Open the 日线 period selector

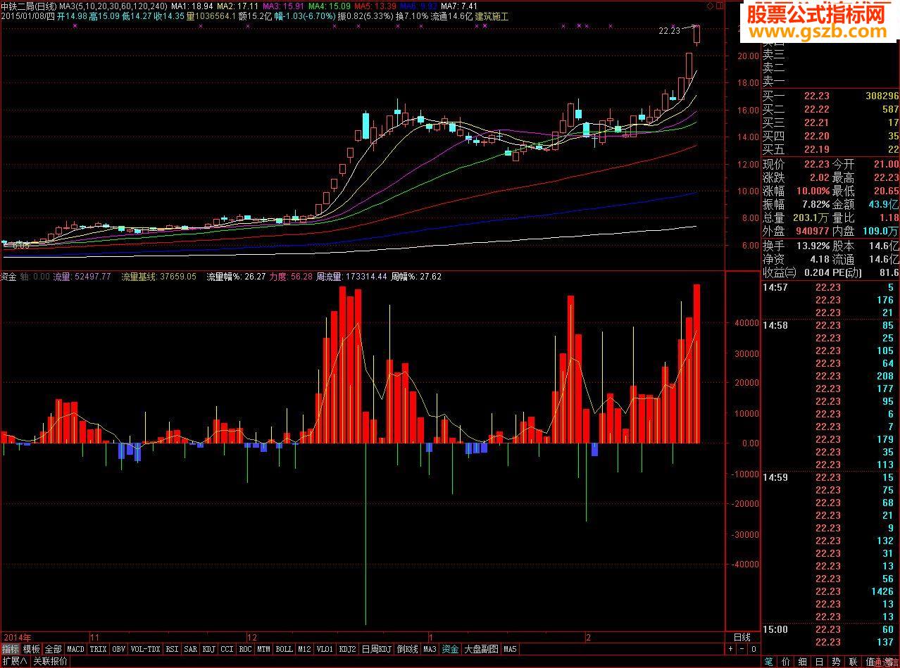[742, 637]
